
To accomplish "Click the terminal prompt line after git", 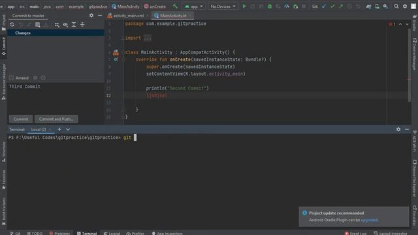I will [x=135, y=138].
